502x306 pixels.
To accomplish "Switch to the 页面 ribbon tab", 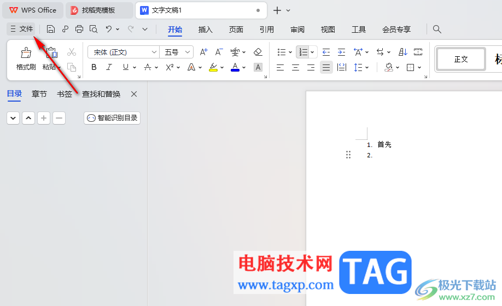I will click(236, 30).
